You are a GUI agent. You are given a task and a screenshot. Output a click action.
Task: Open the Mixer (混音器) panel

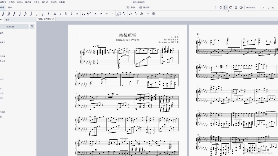[144, 8]
